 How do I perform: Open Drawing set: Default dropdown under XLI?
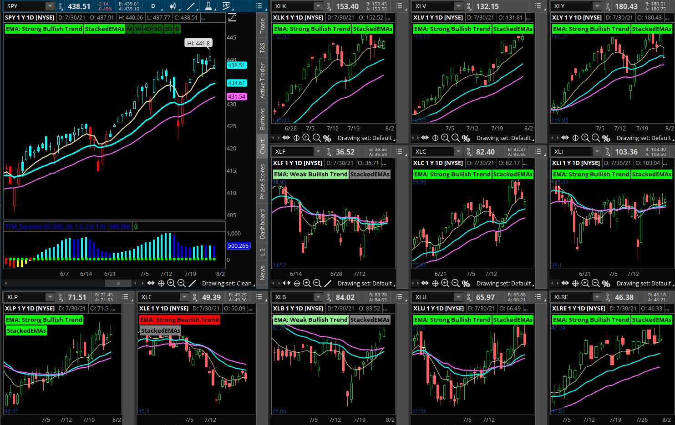point(645,283)
